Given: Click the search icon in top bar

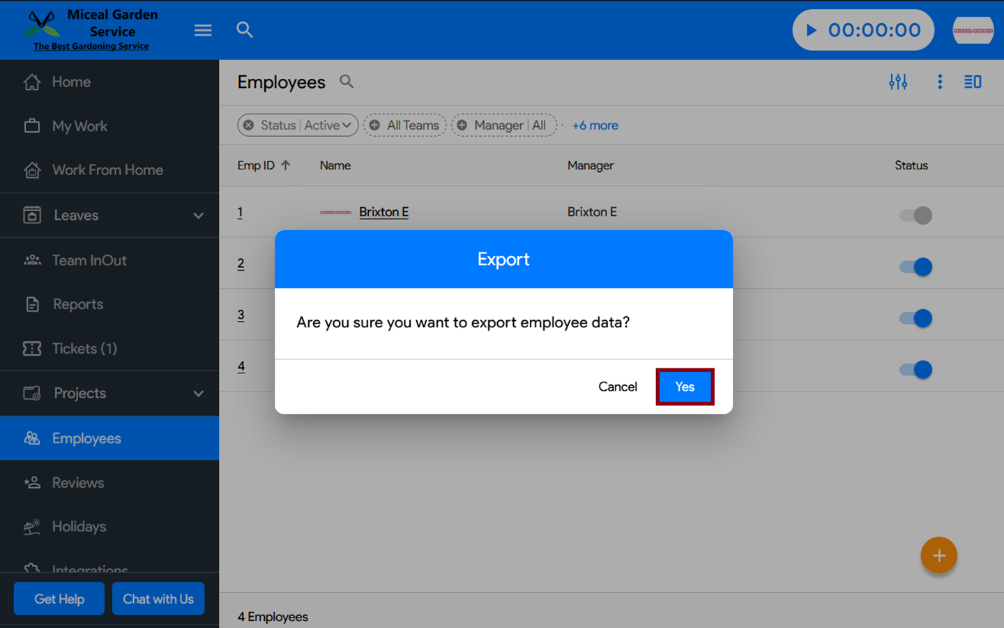Looking at the screenshot, I should (x=244, y=30).
